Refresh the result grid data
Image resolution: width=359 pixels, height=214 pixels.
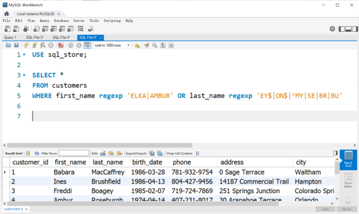tap(37, 153)
